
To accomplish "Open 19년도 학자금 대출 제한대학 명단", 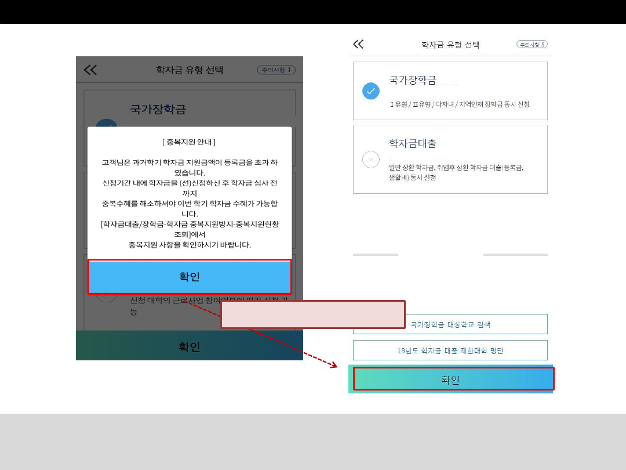I will (450, 350).
